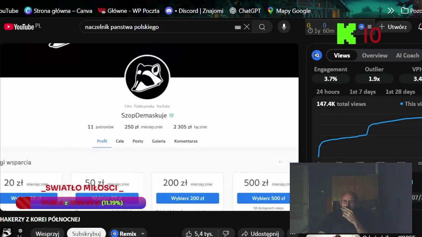Open the channel's raccoon avatar
The width and height of the screenshot is (422, 237).
click(7, 233)
